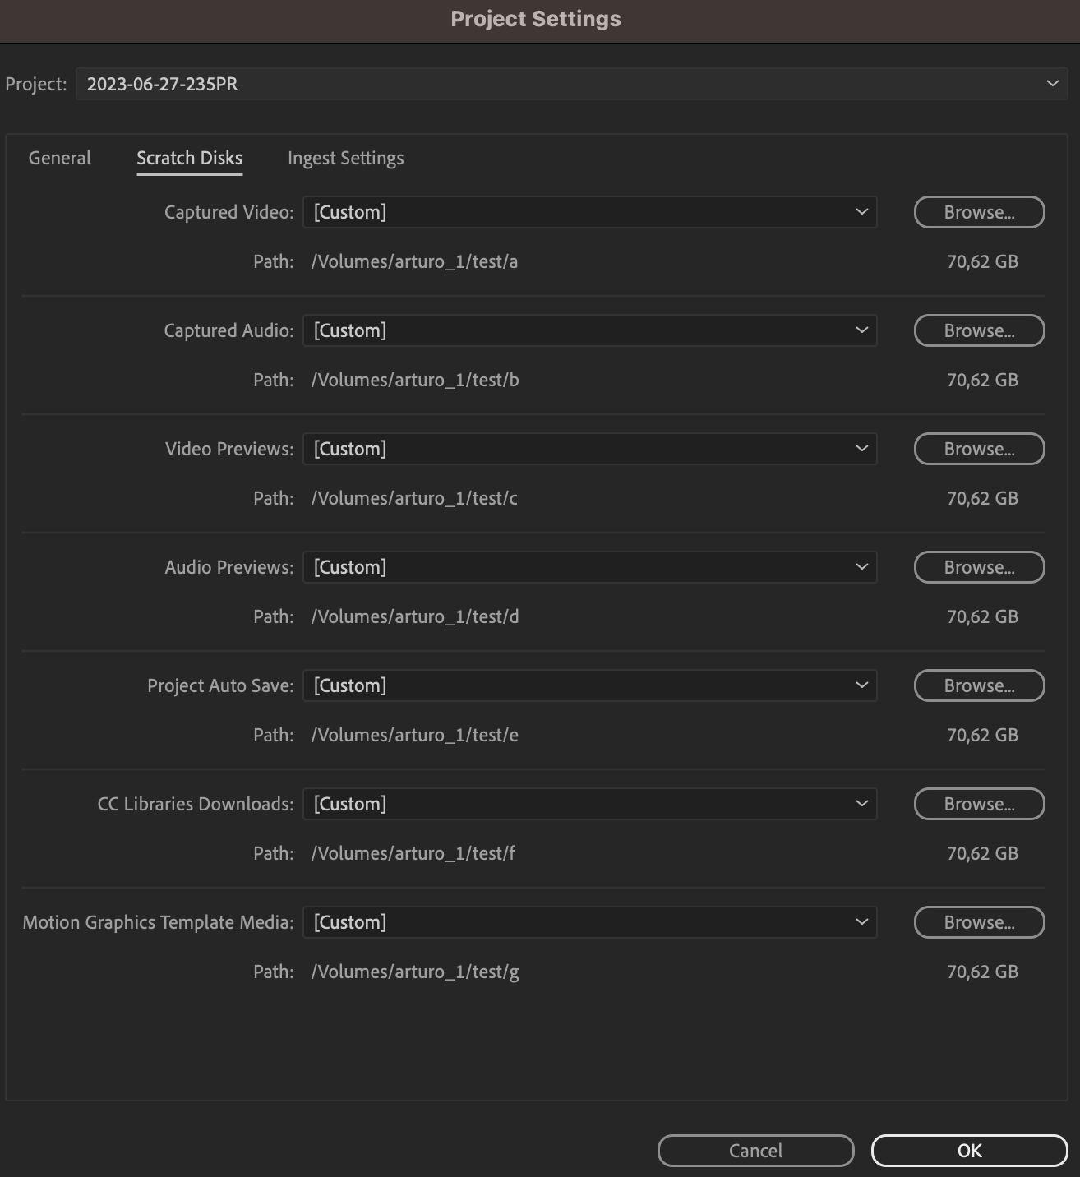Cancel the Project Settings dialog
This screenshot has height=1177, width=1080.
point(755,1151)
